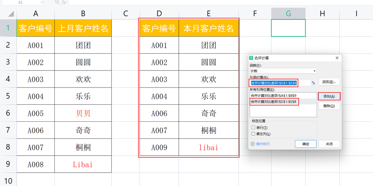Click the 关闭 button in the dialog

pyautogui.click(x=329, y=144)
